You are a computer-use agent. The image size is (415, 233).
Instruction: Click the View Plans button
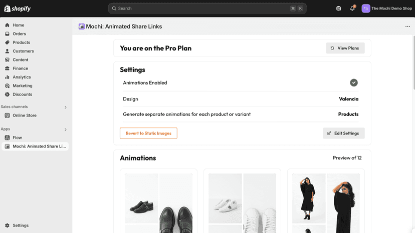click(345, 48)
